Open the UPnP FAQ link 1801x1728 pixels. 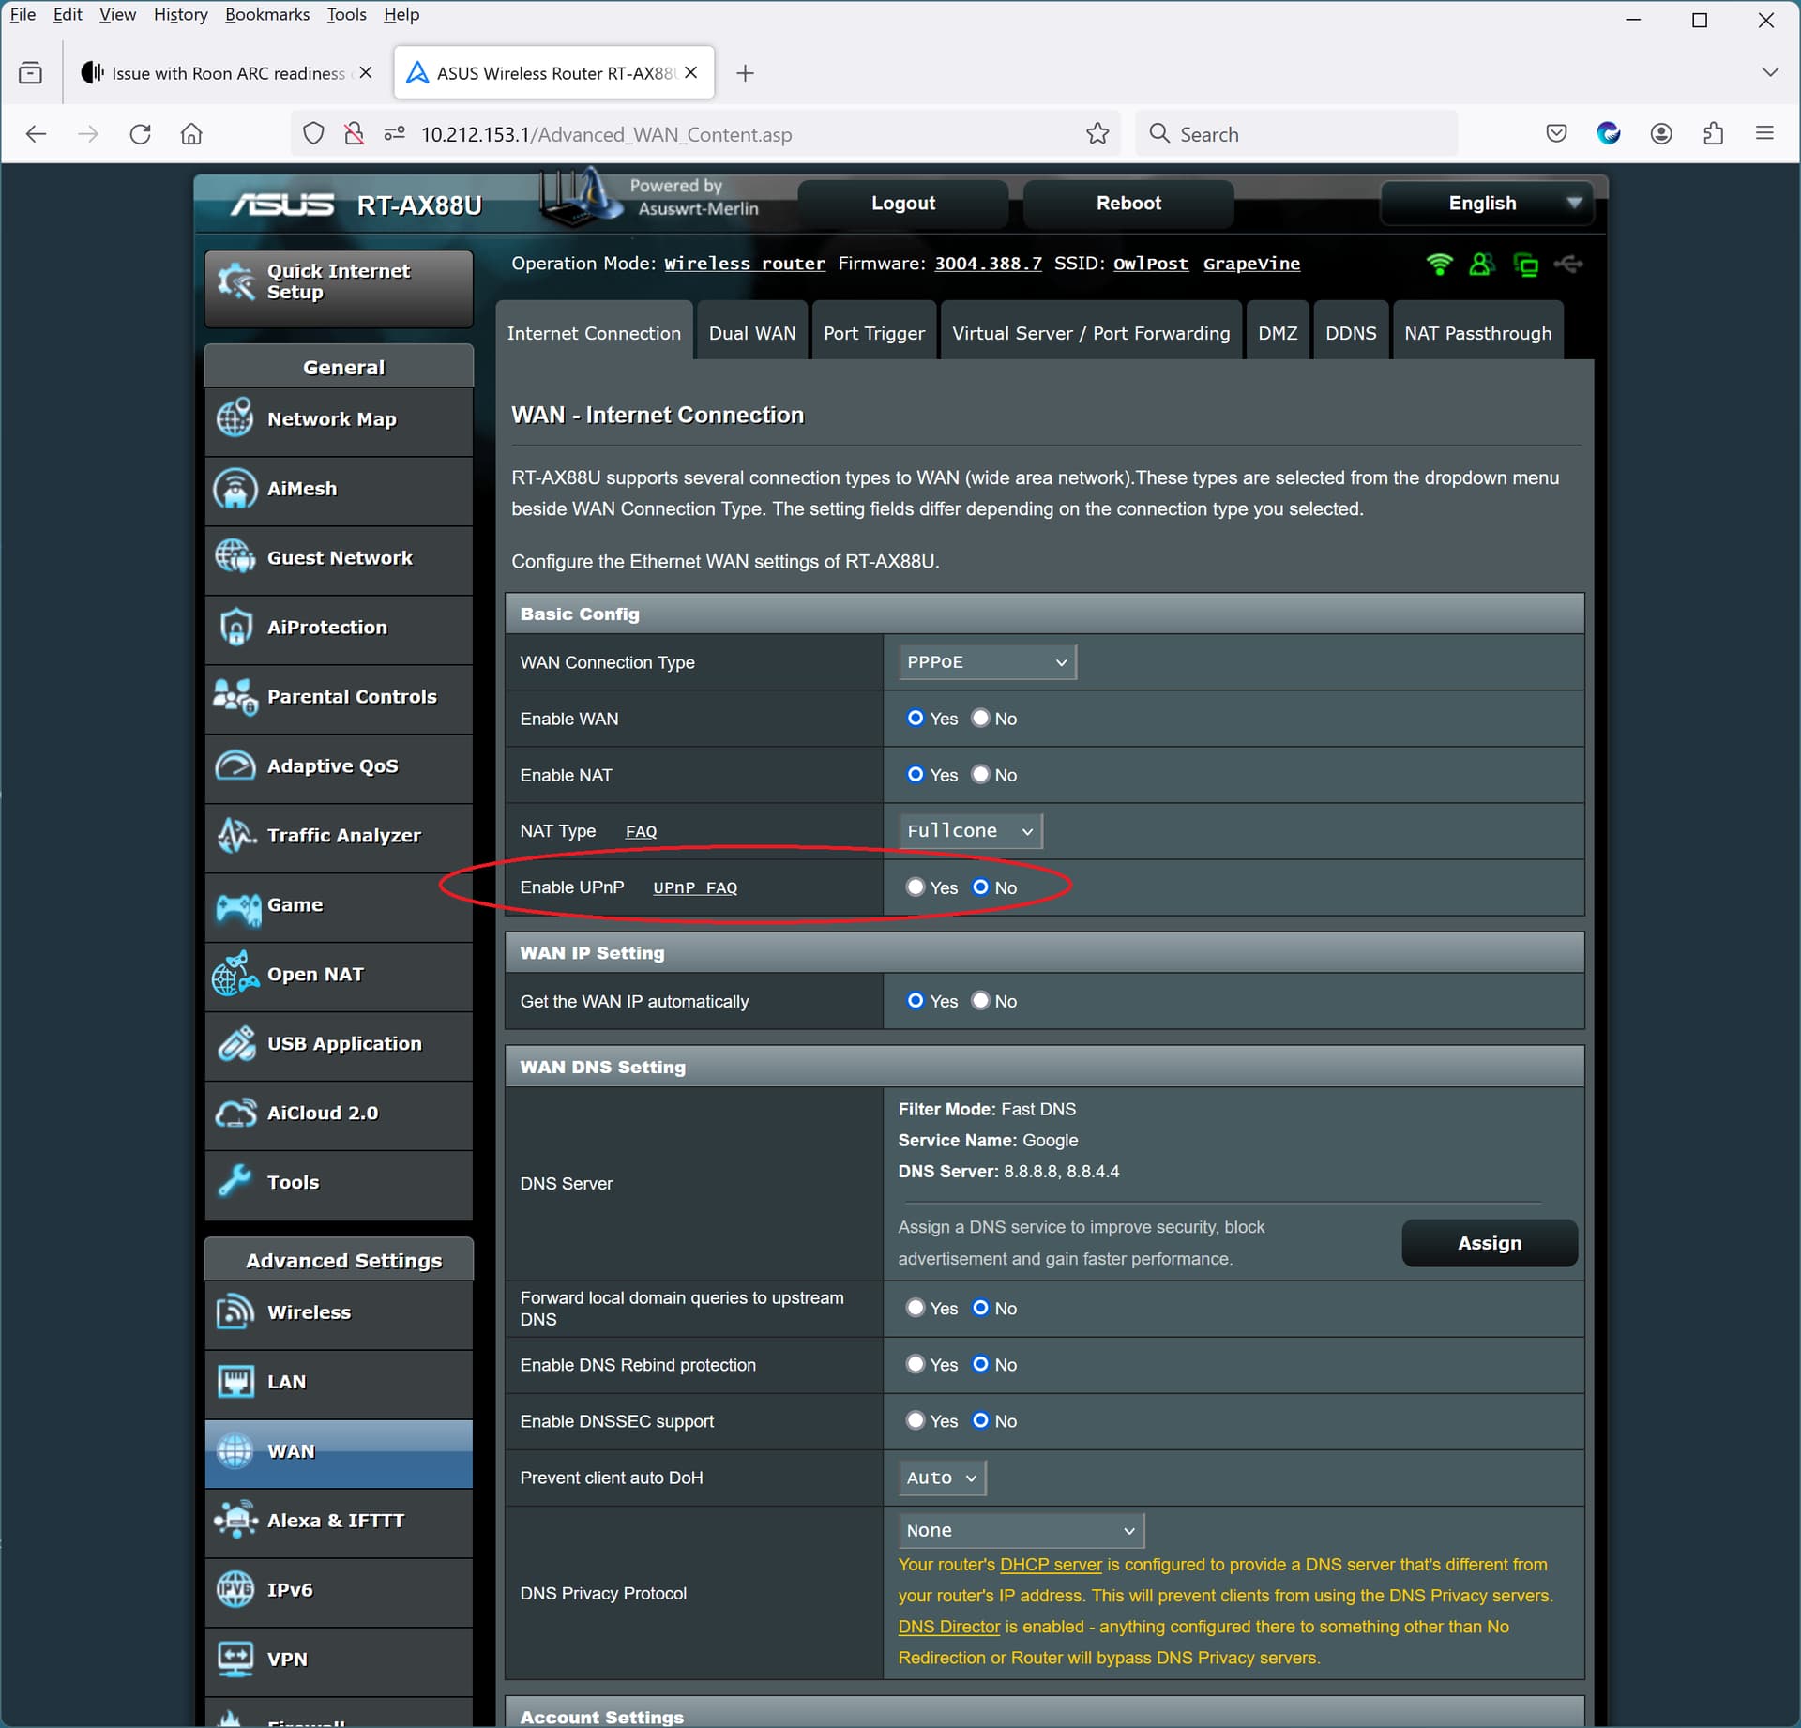point(694,887)
